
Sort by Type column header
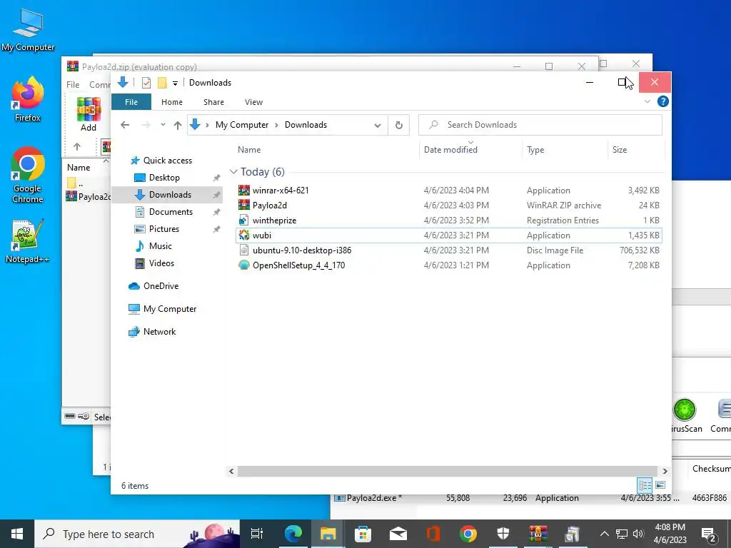(535, 150)
